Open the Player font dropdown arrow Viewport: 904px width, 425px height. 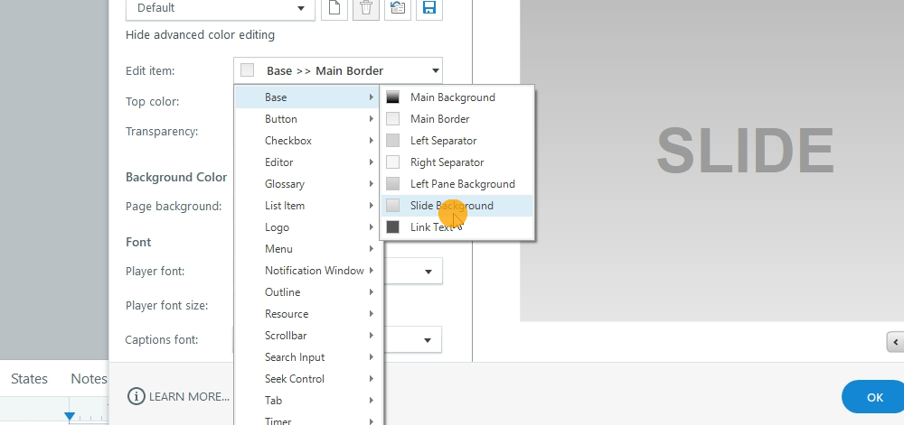[x=426, y=271]
